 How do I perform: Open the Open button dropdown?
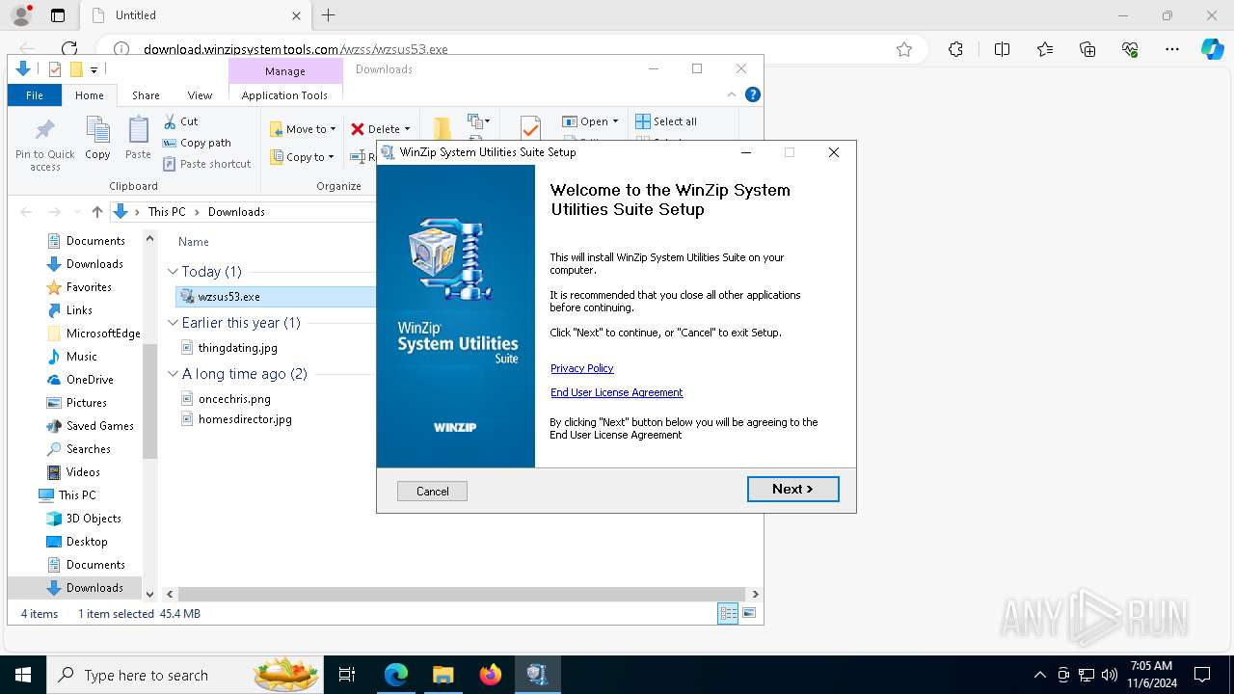tap(615, 121)
